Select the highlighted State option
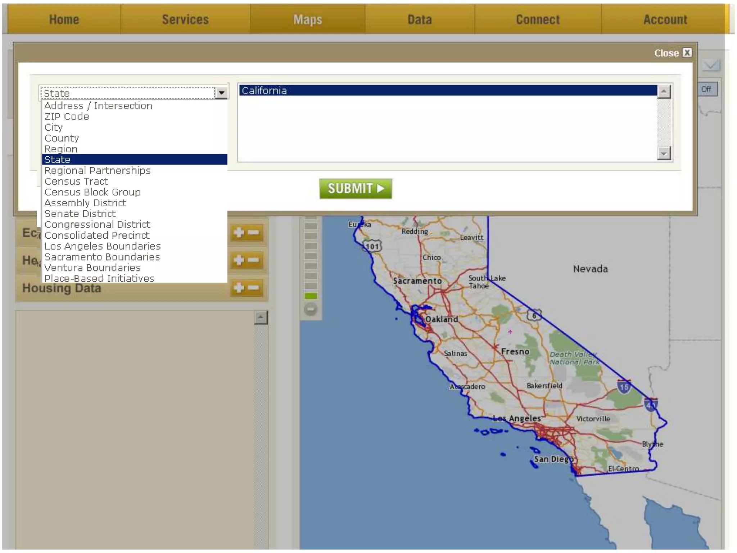737x553 pixels. coord(135,159)
